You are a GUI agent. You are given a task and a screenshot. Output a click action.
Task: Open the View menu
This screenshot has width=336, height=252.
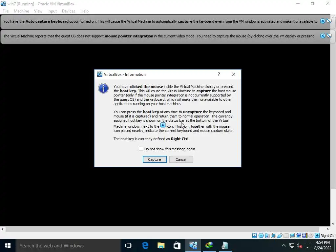click(38, 11)
